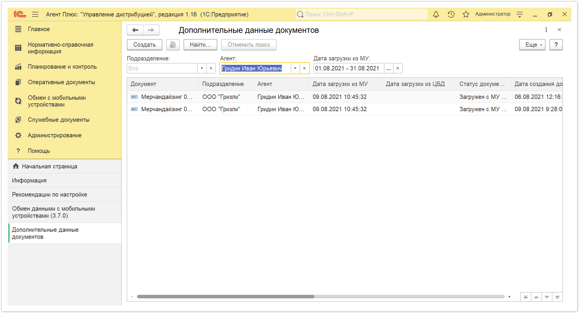Viewport: 579px width, 313px height.
Task: Open the history clock icon
Action: [451, 14]
